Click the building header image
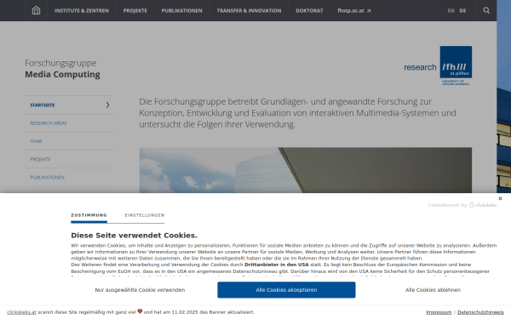Viewport: 511px width, 319px height. [x=306, y=170]
